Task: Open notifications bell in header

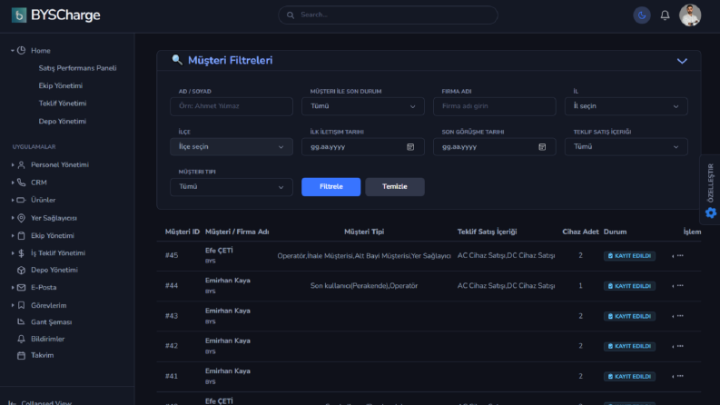Action: 665,15
